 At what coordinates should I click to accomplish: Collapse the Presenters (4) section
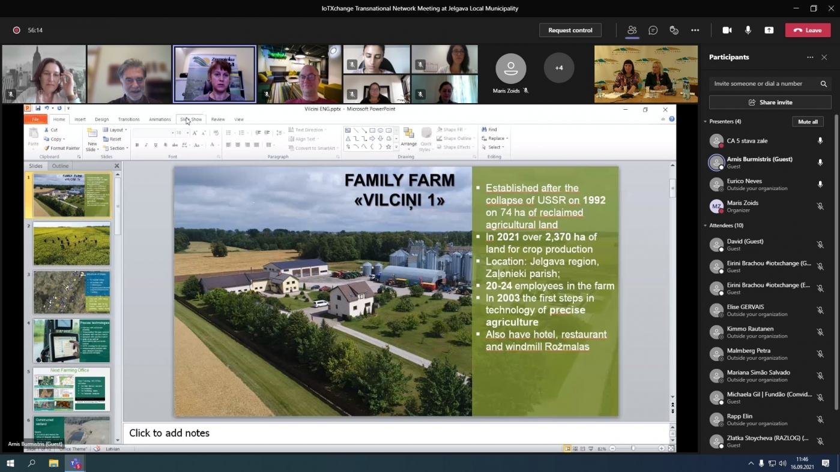point(706,122)
